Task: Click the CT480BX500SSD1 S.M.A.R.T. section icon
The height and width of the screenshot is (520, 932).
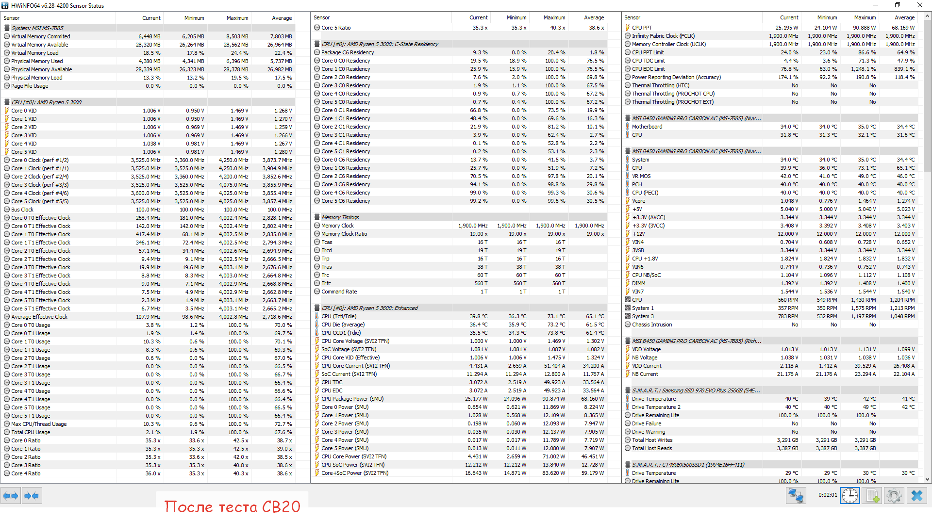Action: 628,465
